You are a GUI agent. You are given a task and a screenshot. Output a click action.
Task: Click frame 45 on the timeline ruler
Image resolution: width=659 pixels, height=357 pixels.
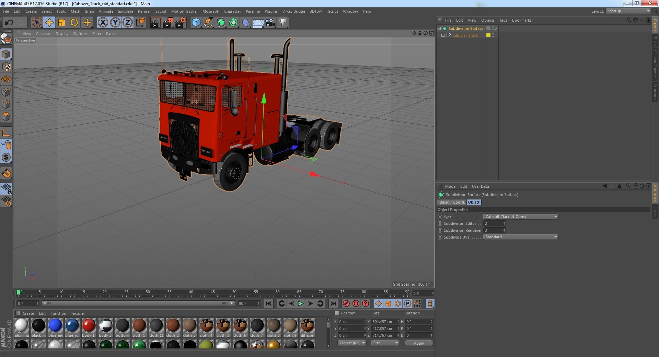(x=212, y=292)
